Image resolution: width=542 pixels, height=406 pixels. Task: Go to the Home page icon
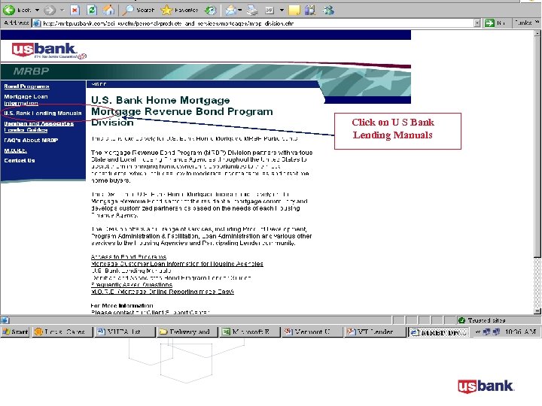[x=108, y=10]
